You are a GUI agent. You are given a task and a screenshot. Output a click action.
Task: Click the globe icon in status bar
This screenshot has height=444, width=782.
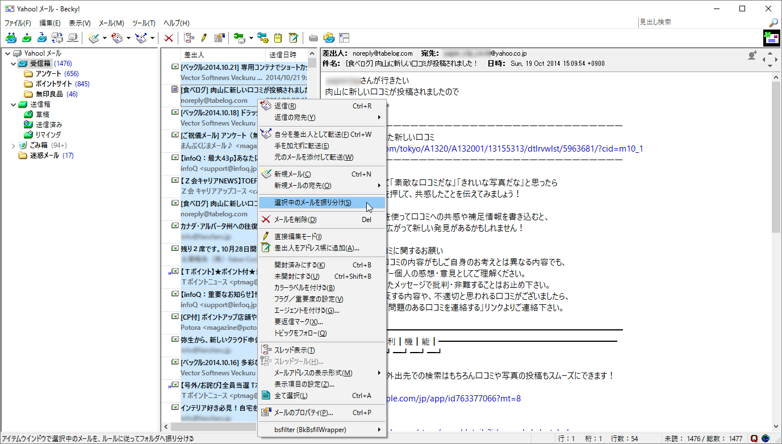(x=766, y=438)
